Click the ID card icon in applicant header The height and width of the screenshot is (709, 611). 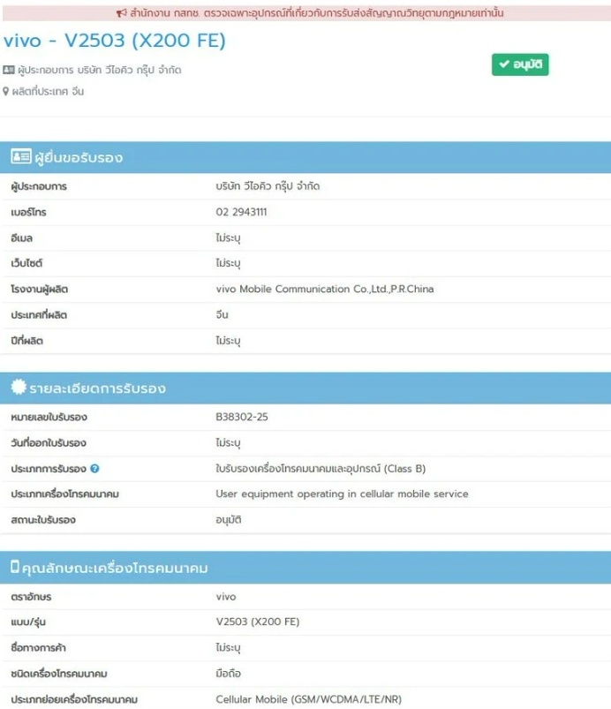point(21,156)
